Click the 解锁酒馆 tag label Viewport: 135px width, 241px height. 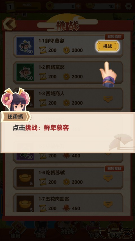[114, 37]
